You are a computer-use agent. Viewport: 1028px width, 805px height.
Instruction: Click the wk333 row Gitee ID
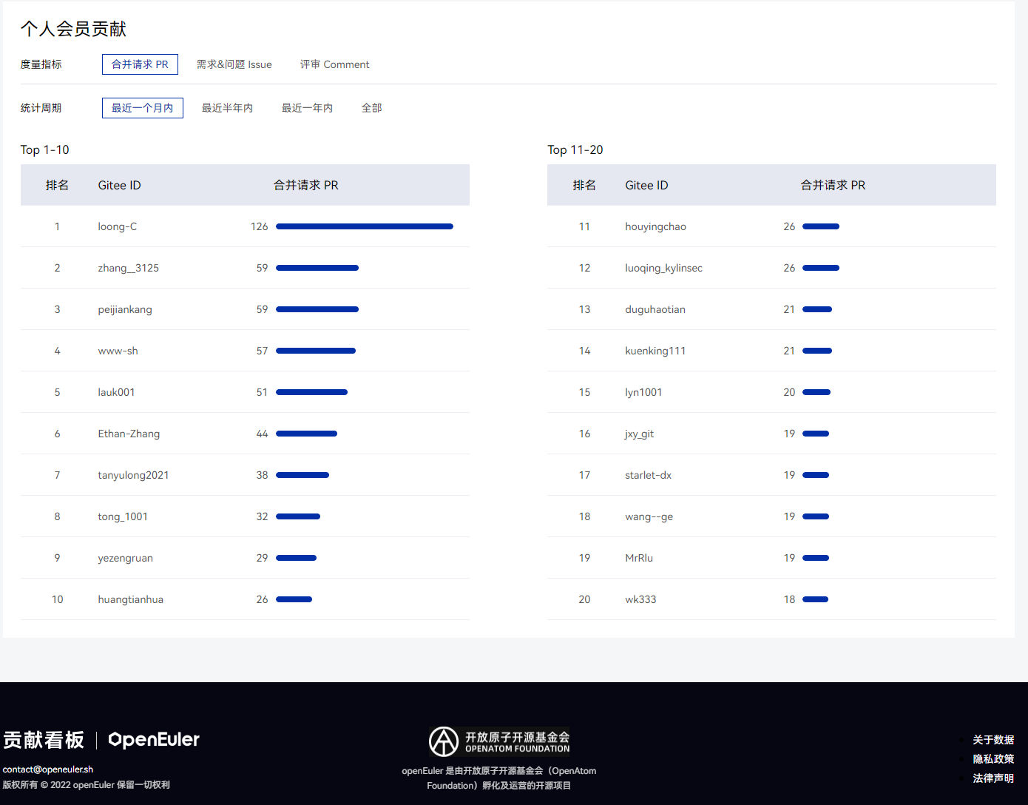tap(640, 599)
